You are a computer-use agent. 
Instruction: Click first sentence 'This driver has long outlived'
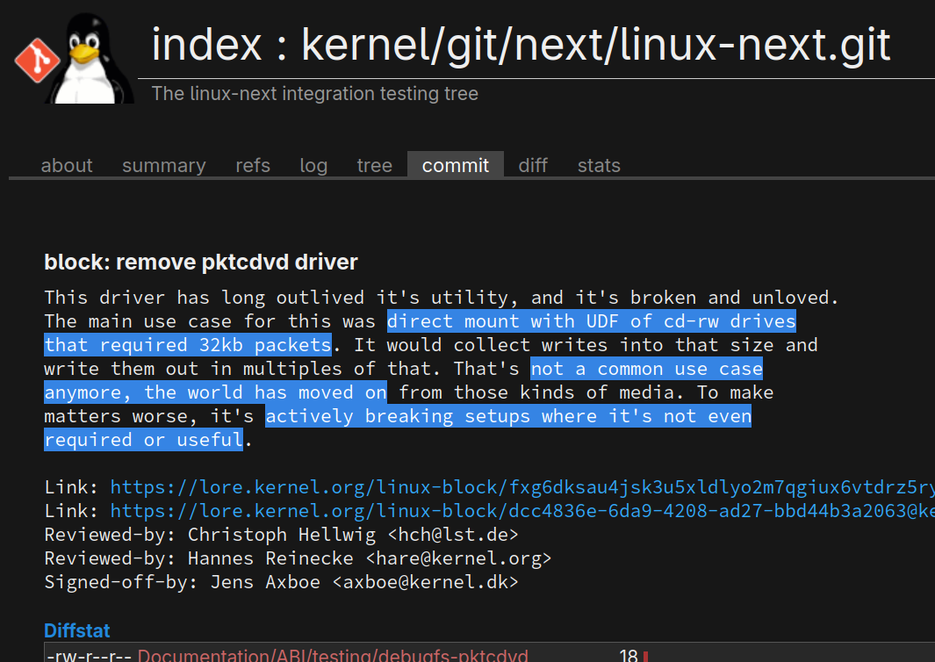coord(204,297)
